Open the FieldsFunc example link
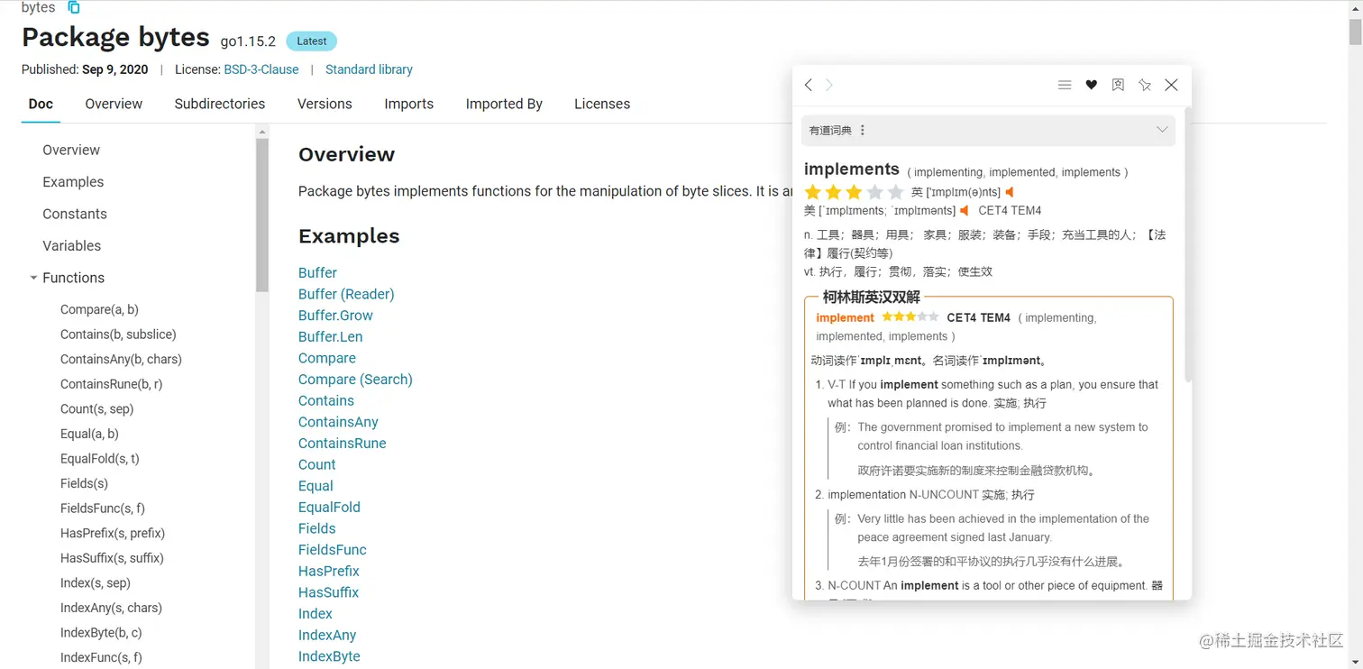 point(333,550)
